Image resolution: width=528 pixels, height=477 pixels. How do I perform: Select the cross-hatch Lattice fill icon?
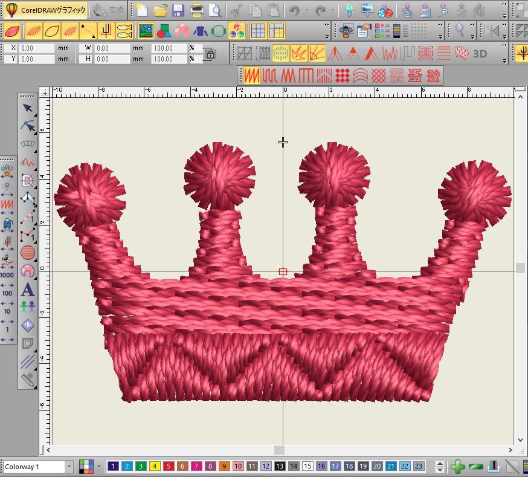(x=379, y=76)
